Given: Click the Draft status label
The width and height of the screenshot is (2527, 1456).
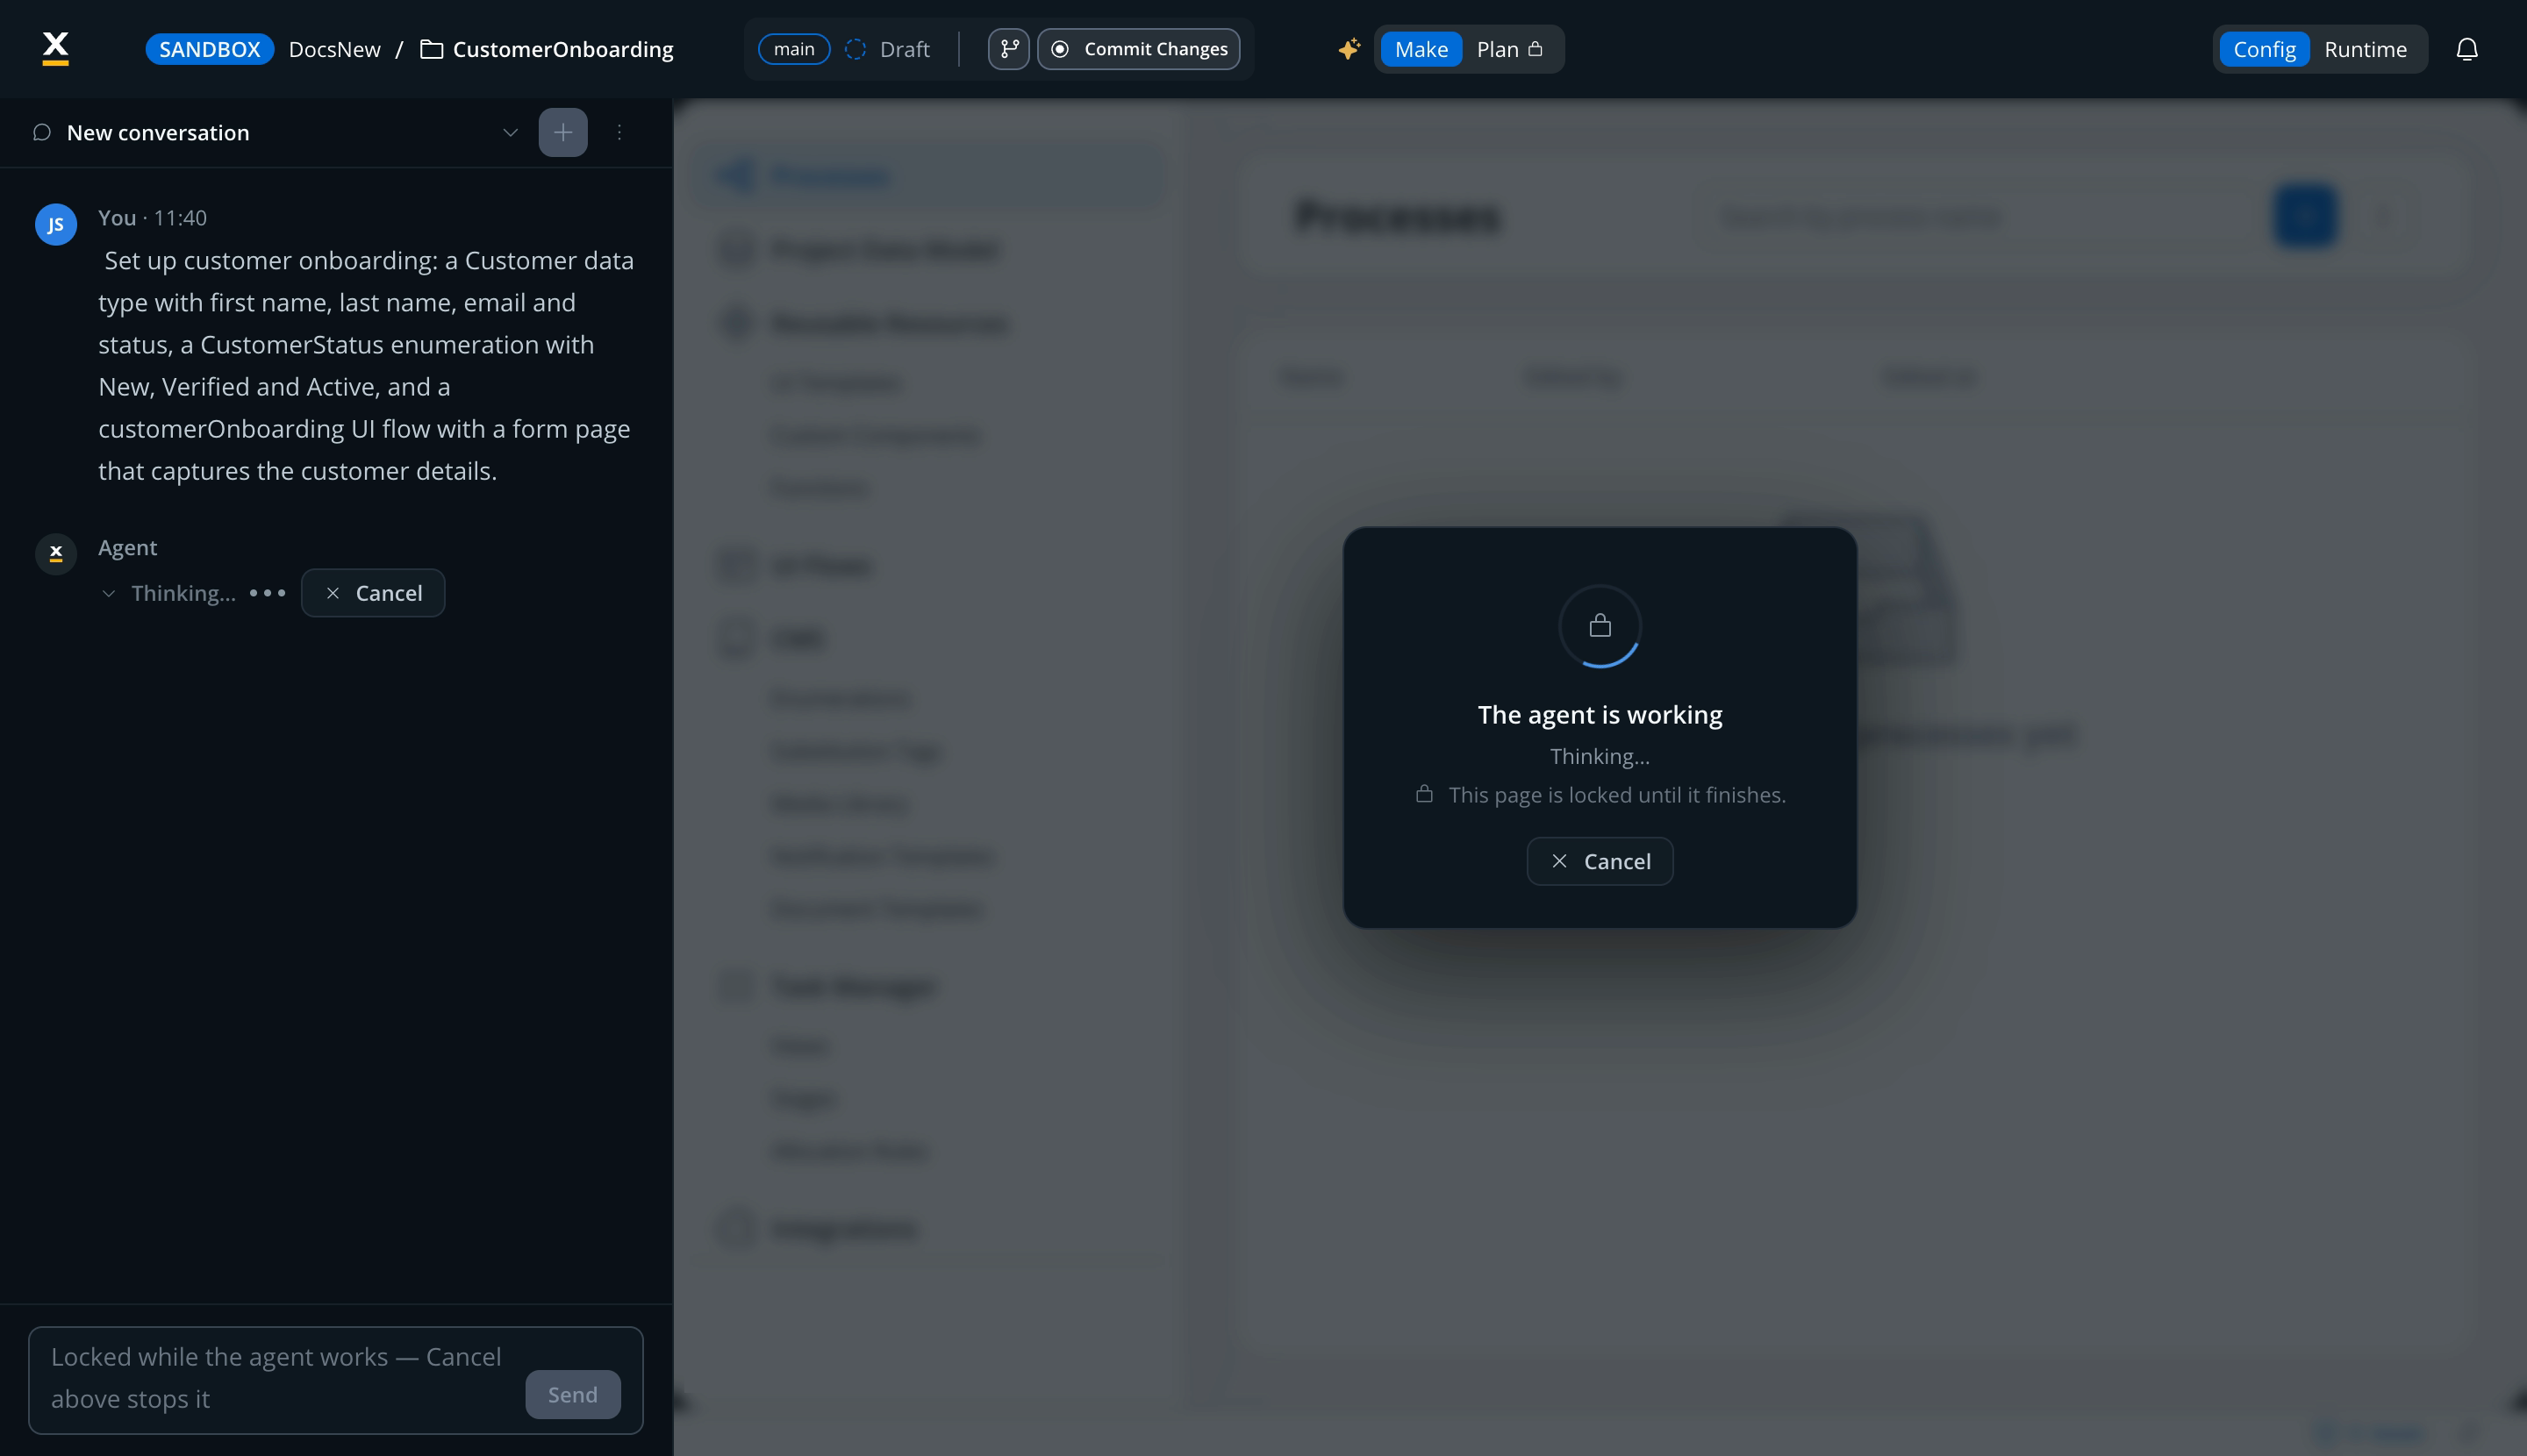Looking at the screenshot, I should pyautogui.click(x=905, y=49).
